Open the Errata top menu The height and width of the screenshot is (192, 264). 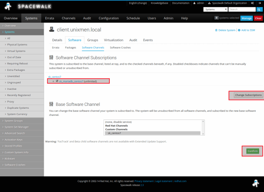pos(49,18)
